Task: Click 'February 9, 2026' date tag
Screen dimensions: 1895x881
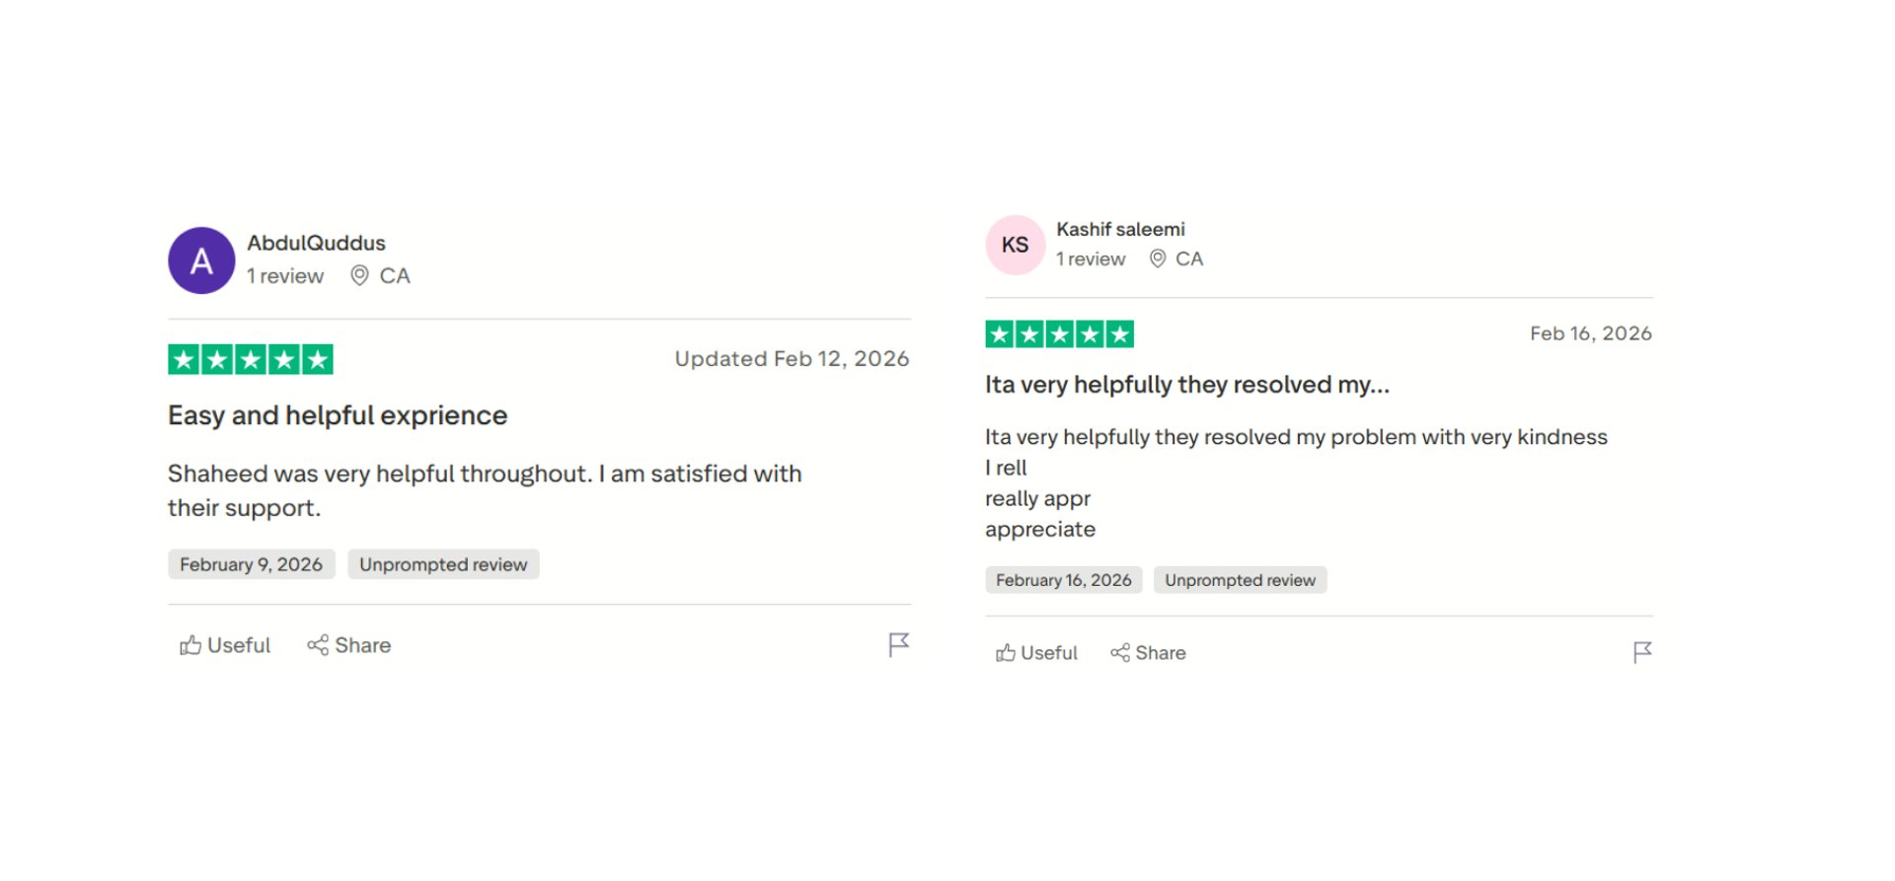Action: pyautogui.click(x=251, y=564)
